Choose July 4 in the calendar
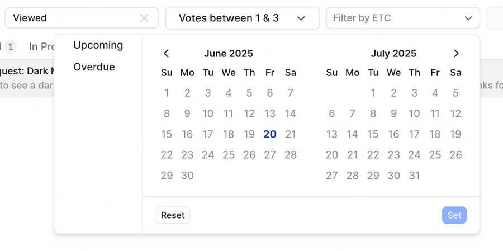Screen dimensions: 503x251 click(435, 93)
